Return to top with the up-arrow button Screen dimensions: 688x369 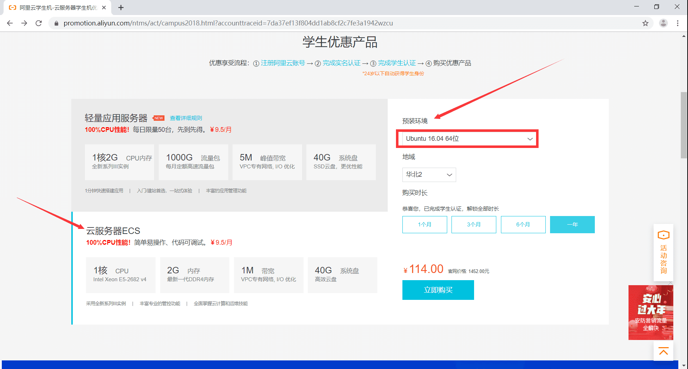point(663,351)
